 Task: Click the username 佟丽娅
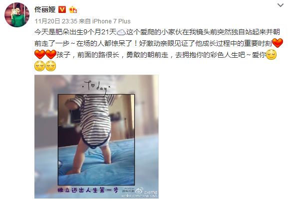(x=45, y=9)
